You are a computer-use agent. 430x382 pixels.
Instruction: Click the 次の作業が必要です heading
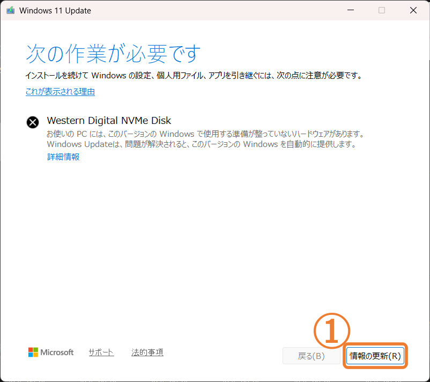click(x=113, y=54)
